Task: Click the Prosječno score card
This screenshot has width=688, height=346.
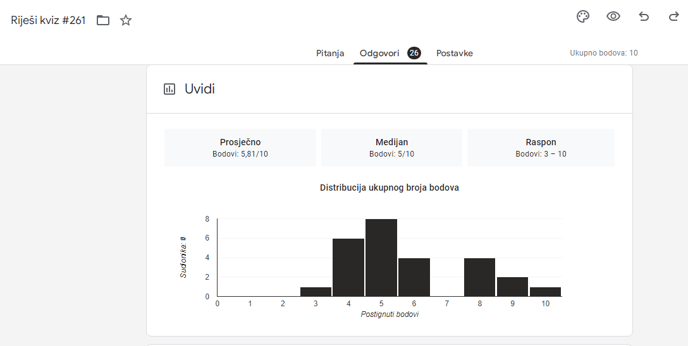Action: 240,148
